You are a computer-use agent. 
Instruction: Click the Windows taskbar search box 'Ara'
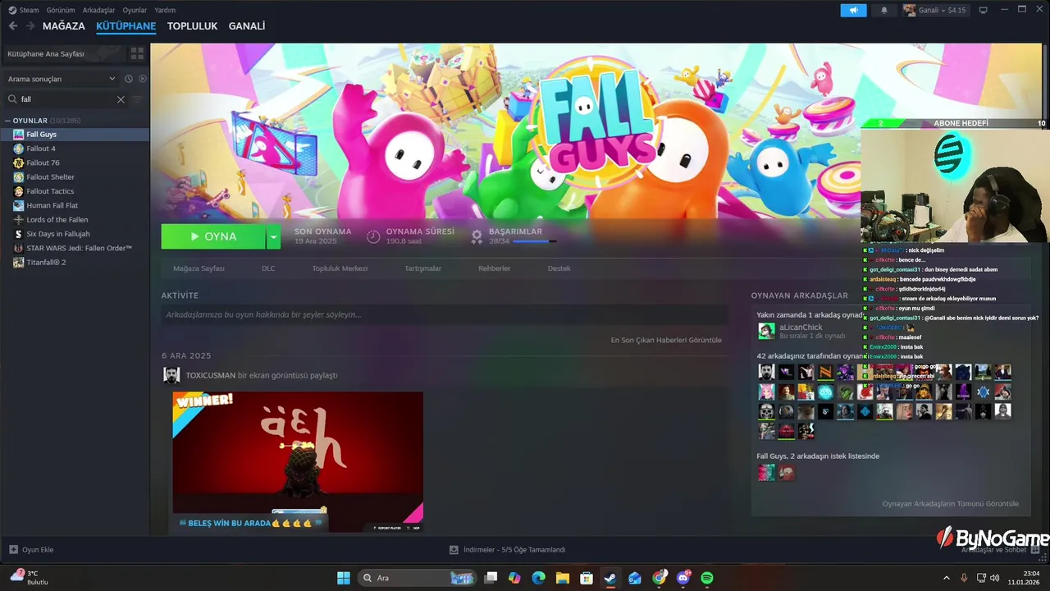pyautogui.click(x=417, y=578)
